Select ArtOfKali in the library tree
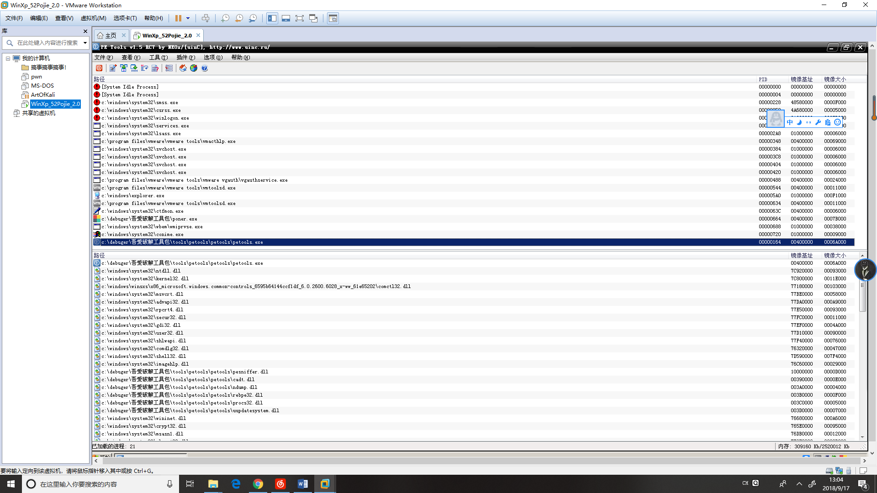The width and height of the screenshot is (877, 493). pos(42,95)
